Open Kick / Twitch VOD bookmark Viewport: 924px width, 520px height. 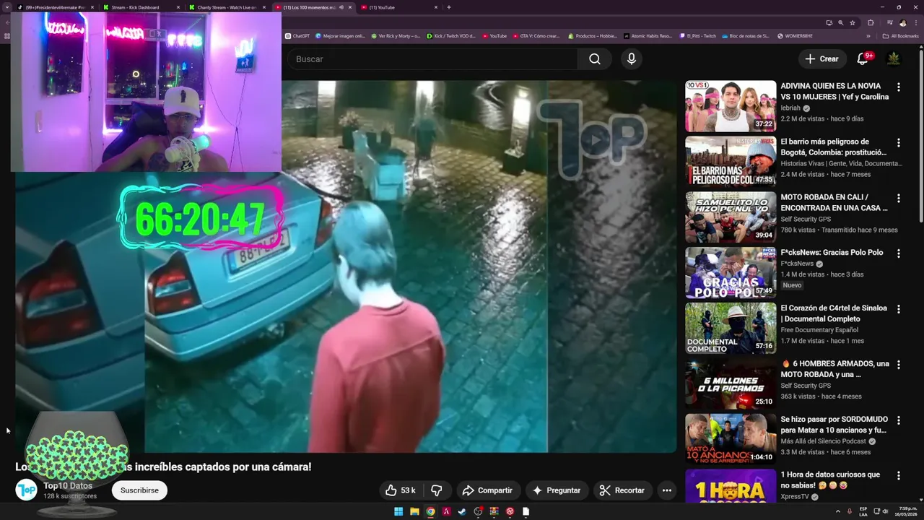coord(450,35)
